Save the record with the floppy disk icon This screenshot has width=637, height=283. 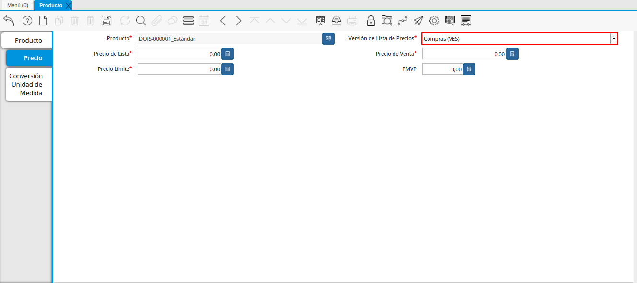pos(106,21)
